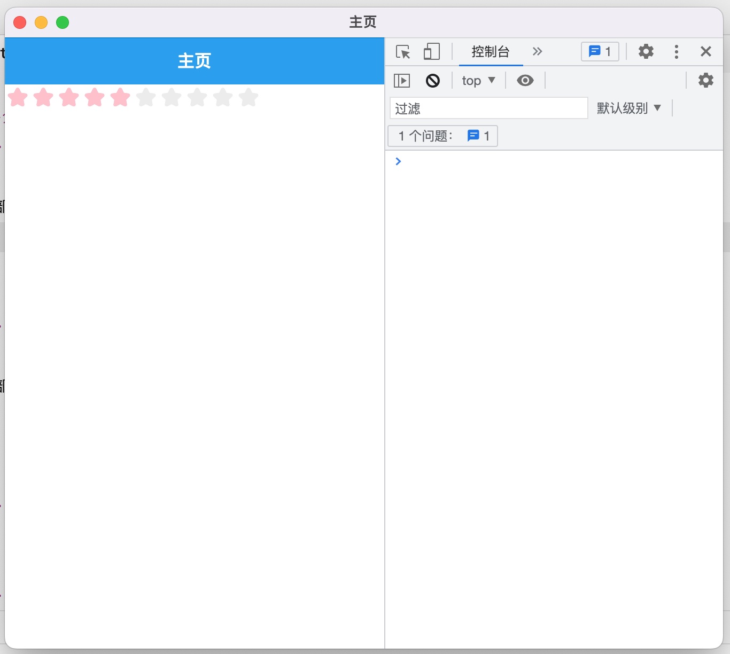
Task: Activate the inspect element picker icon
Action: pos(403,52)
